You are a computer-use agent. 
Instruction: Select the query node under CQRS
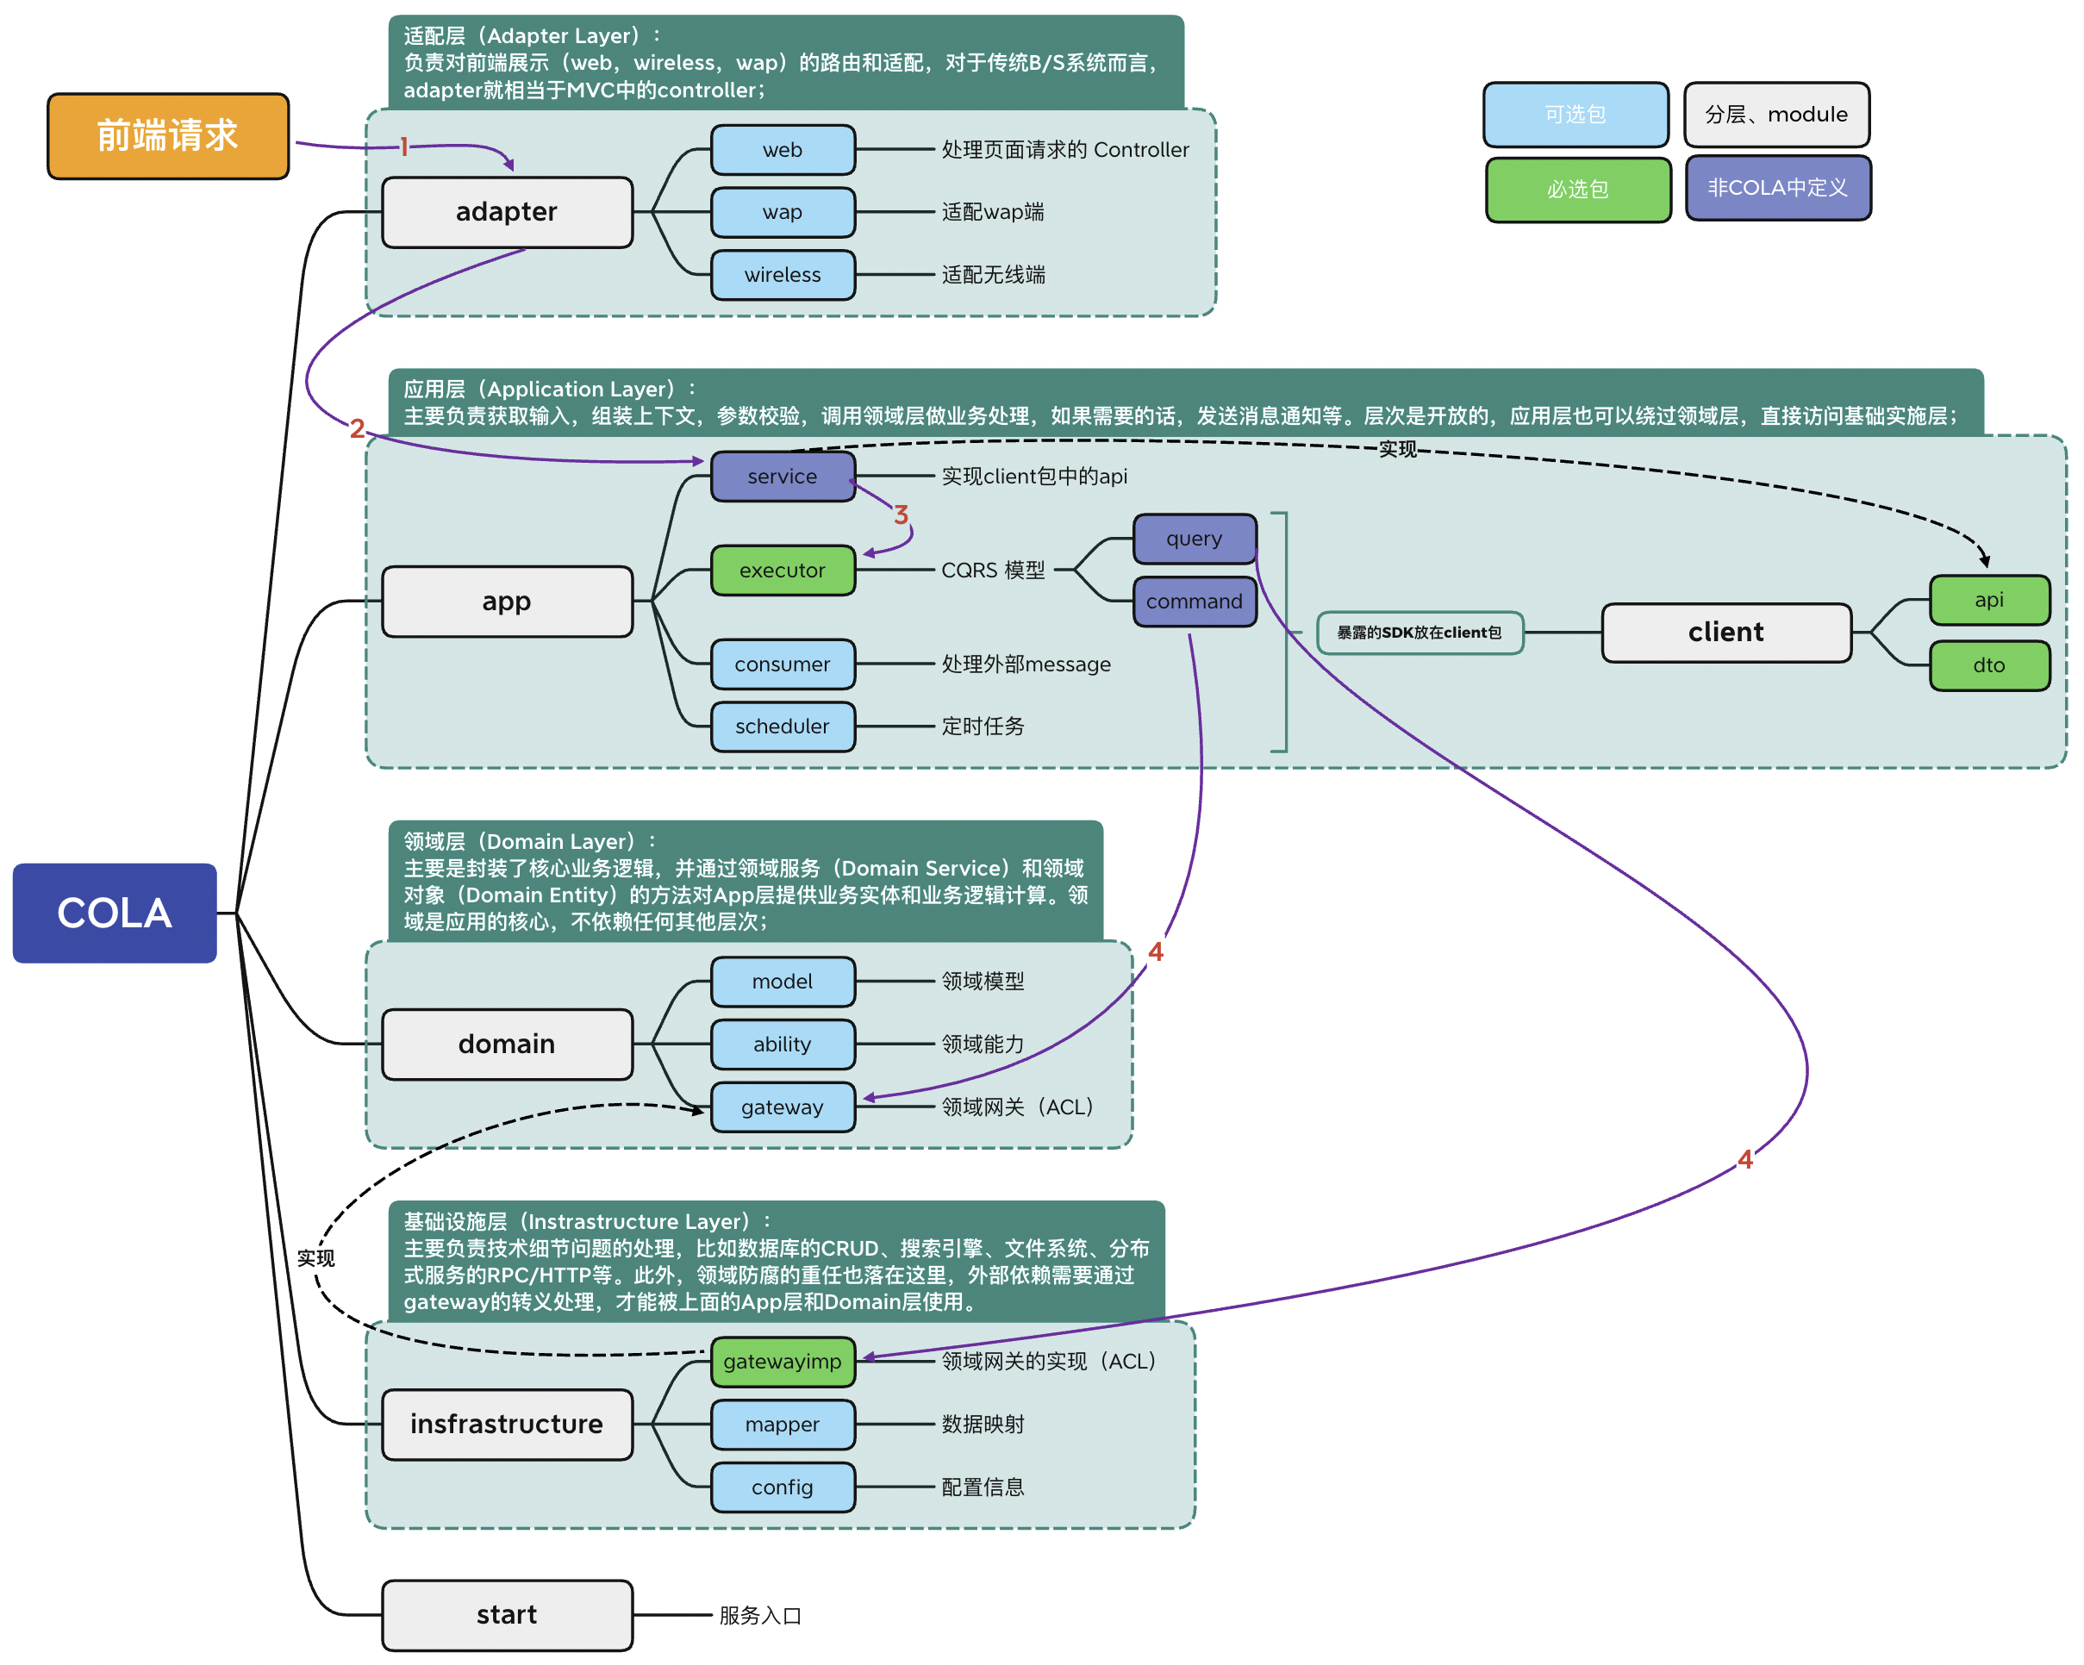pos(1194,539)
